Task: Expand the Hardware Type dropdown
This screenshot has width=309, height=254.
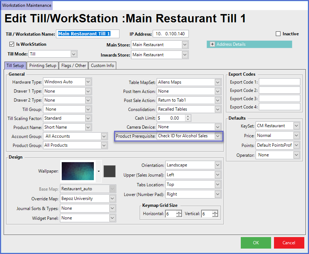Action: pos(88,82)
